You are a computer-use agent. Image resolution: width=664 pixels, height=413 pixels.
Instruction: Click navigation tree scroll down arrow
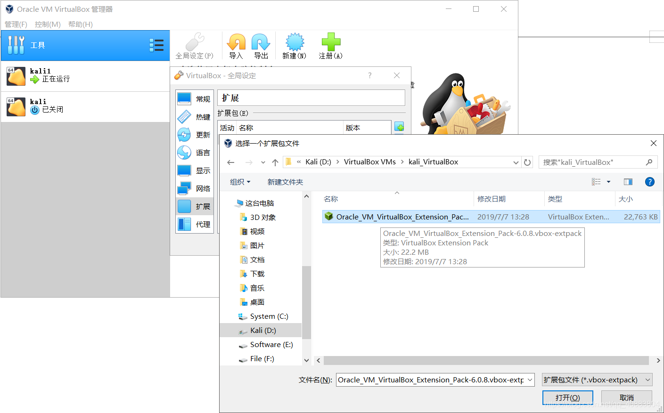click(x=306, y=360)
